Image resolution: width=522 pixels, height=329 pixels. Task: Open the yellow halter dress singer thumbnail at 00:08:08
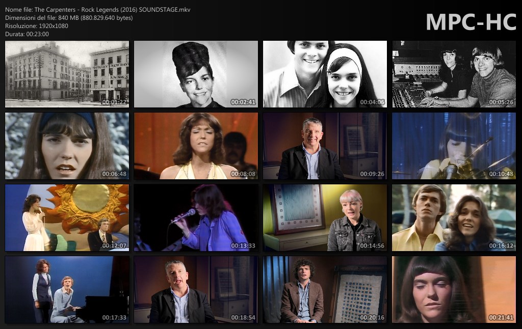[x=196, y=146]
